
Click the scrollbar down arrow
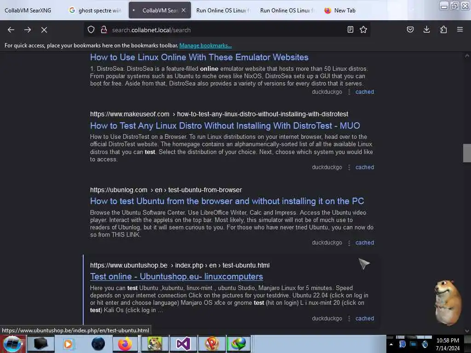(467, 331)
